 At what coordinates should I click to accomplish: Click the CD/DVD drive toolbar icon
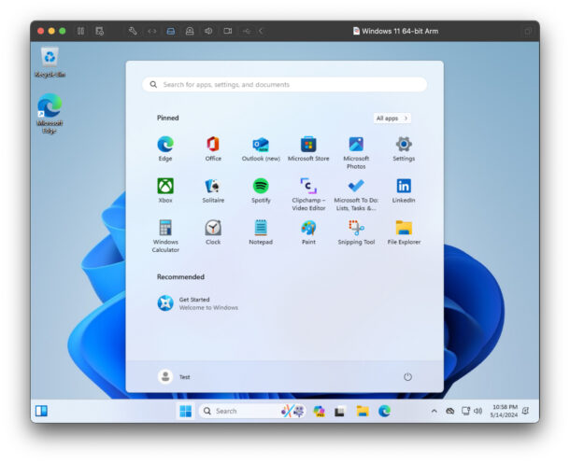point(190,31)
